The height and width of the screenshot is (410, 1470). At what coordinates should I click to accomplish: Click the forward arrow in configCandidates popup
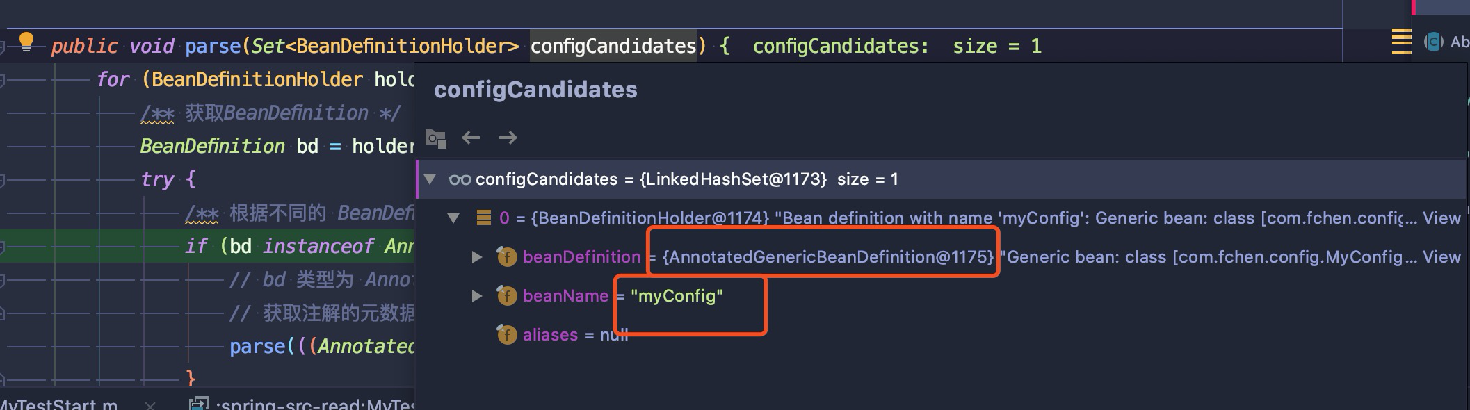508,138
